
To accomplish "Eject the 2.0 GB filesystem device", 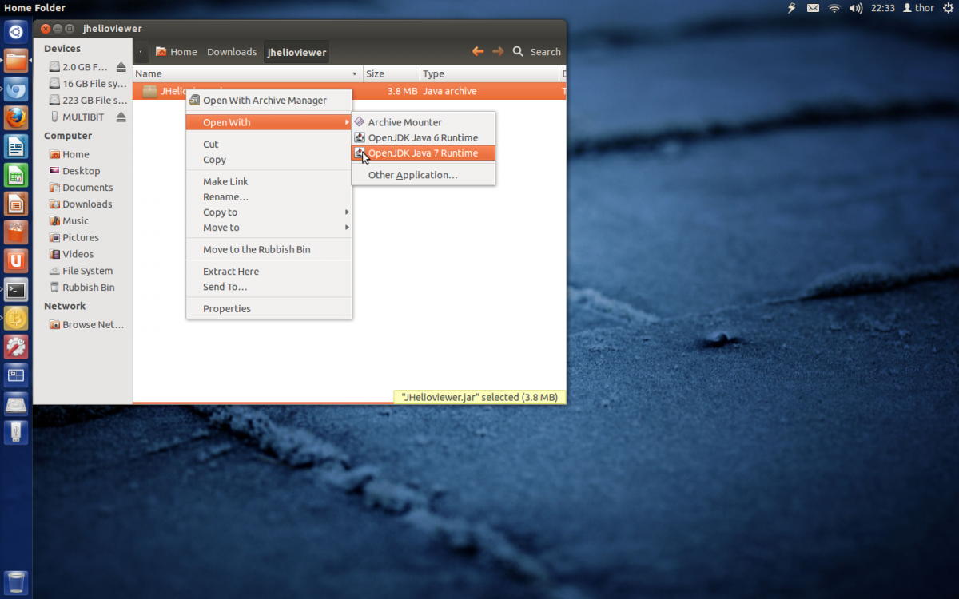I will 121,67.
